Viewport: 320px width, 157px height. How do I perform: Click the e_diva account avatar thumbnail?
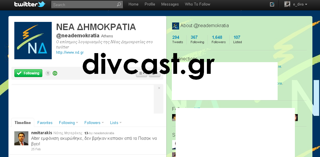click(287, 4)
